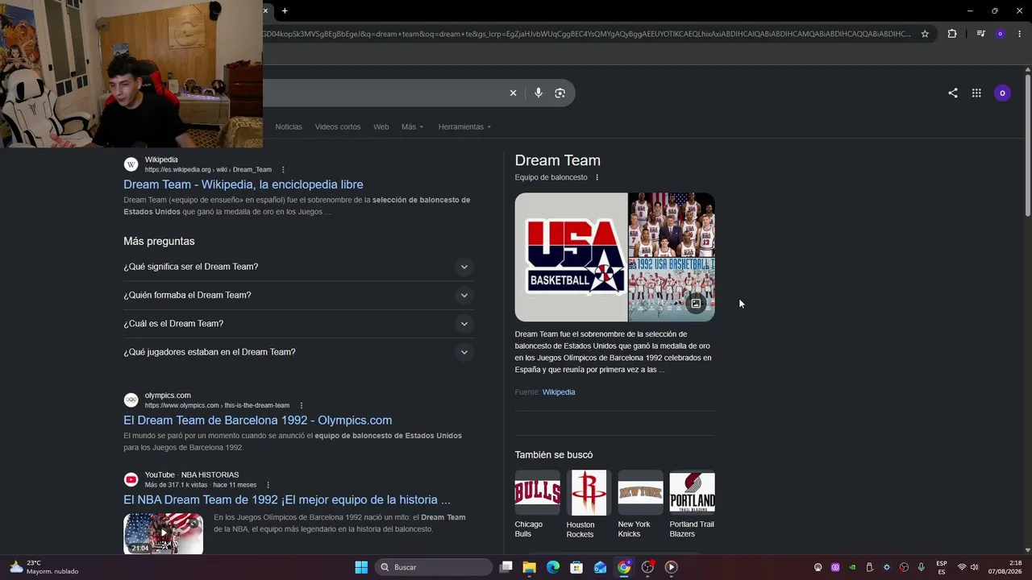Open more options for olympics.com result
The image size is (1032, 580).
click(302, 405)
